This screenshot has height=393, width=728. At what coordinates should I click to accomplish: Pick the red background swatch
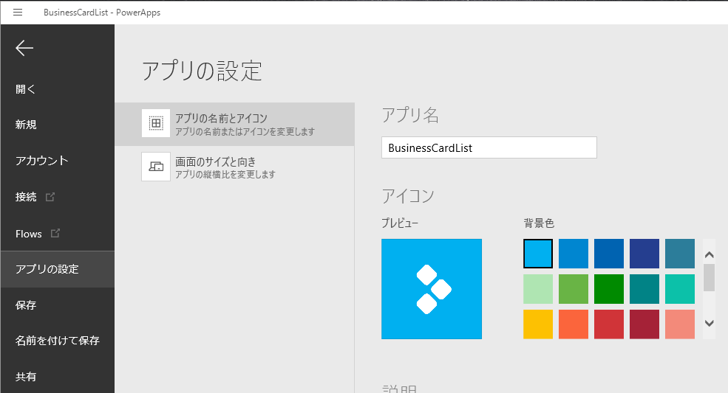coord(609,324)
